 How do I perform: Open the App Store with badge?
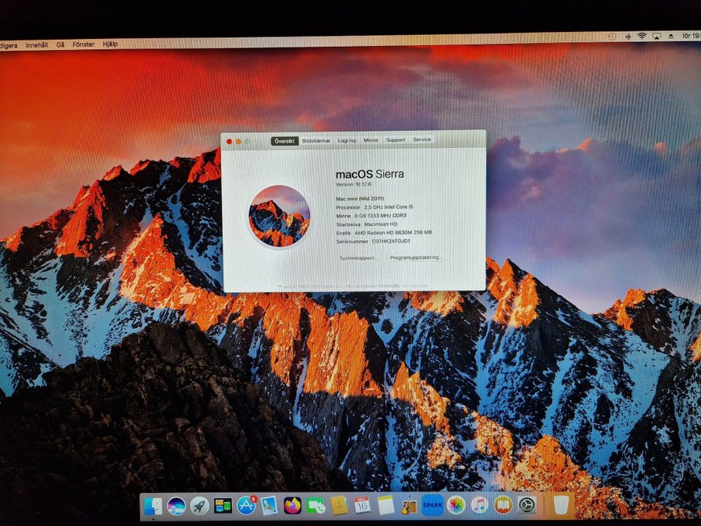(246, 506)
